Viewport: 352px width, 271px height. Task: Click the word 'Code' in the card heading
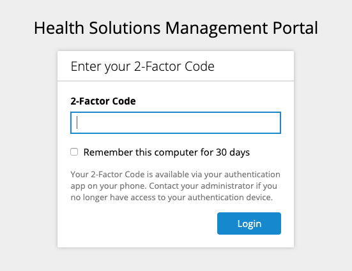[x=199, y=66]
